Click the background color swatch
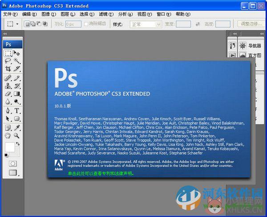Screen dimensions: 267x217 click(x=17, y=154)
